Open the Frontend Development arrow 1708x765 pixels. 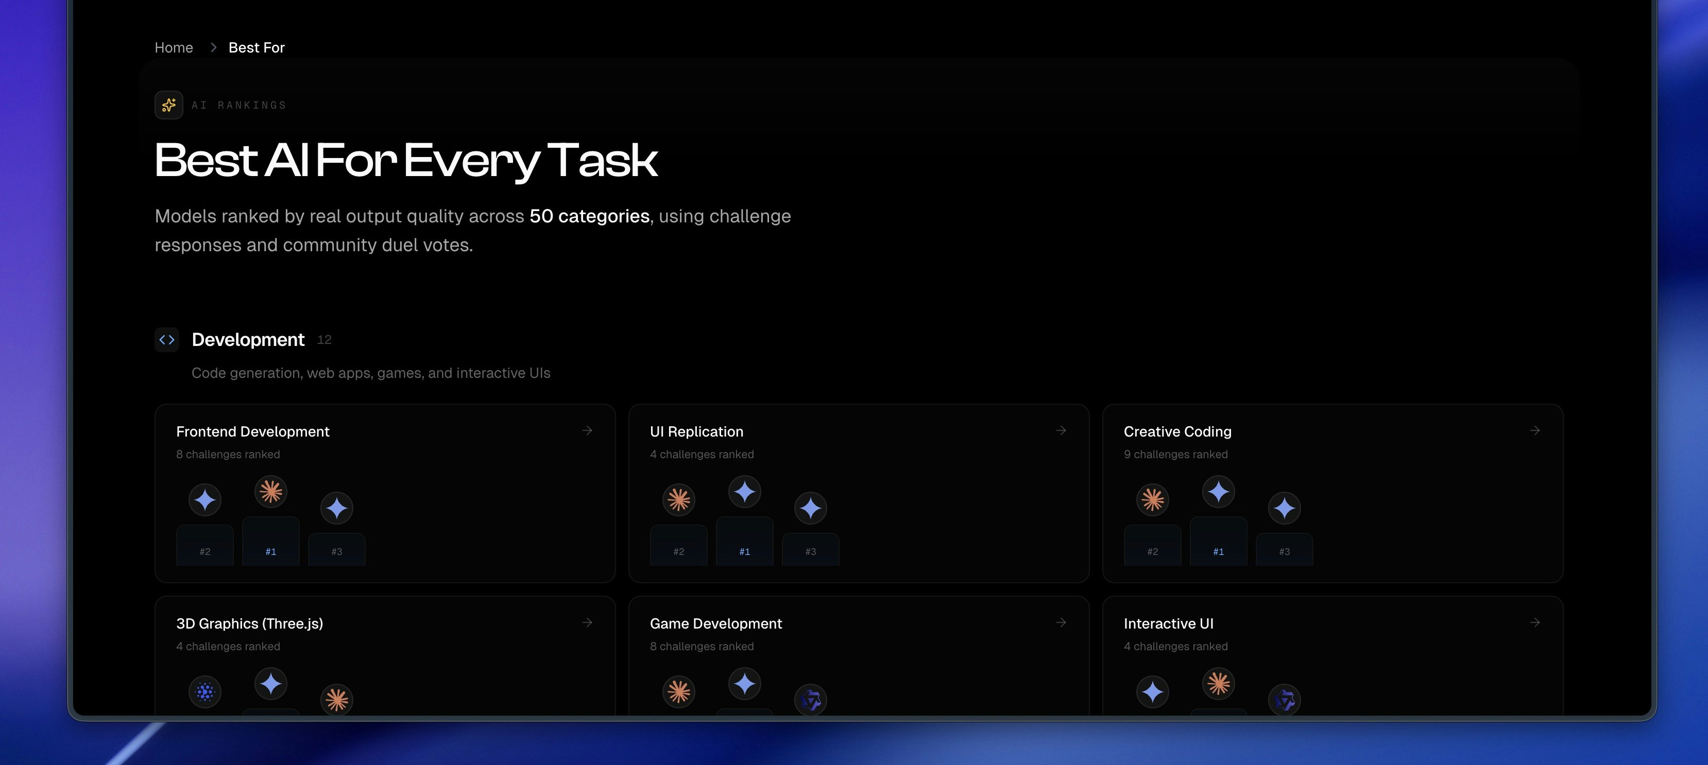(587, 431)
